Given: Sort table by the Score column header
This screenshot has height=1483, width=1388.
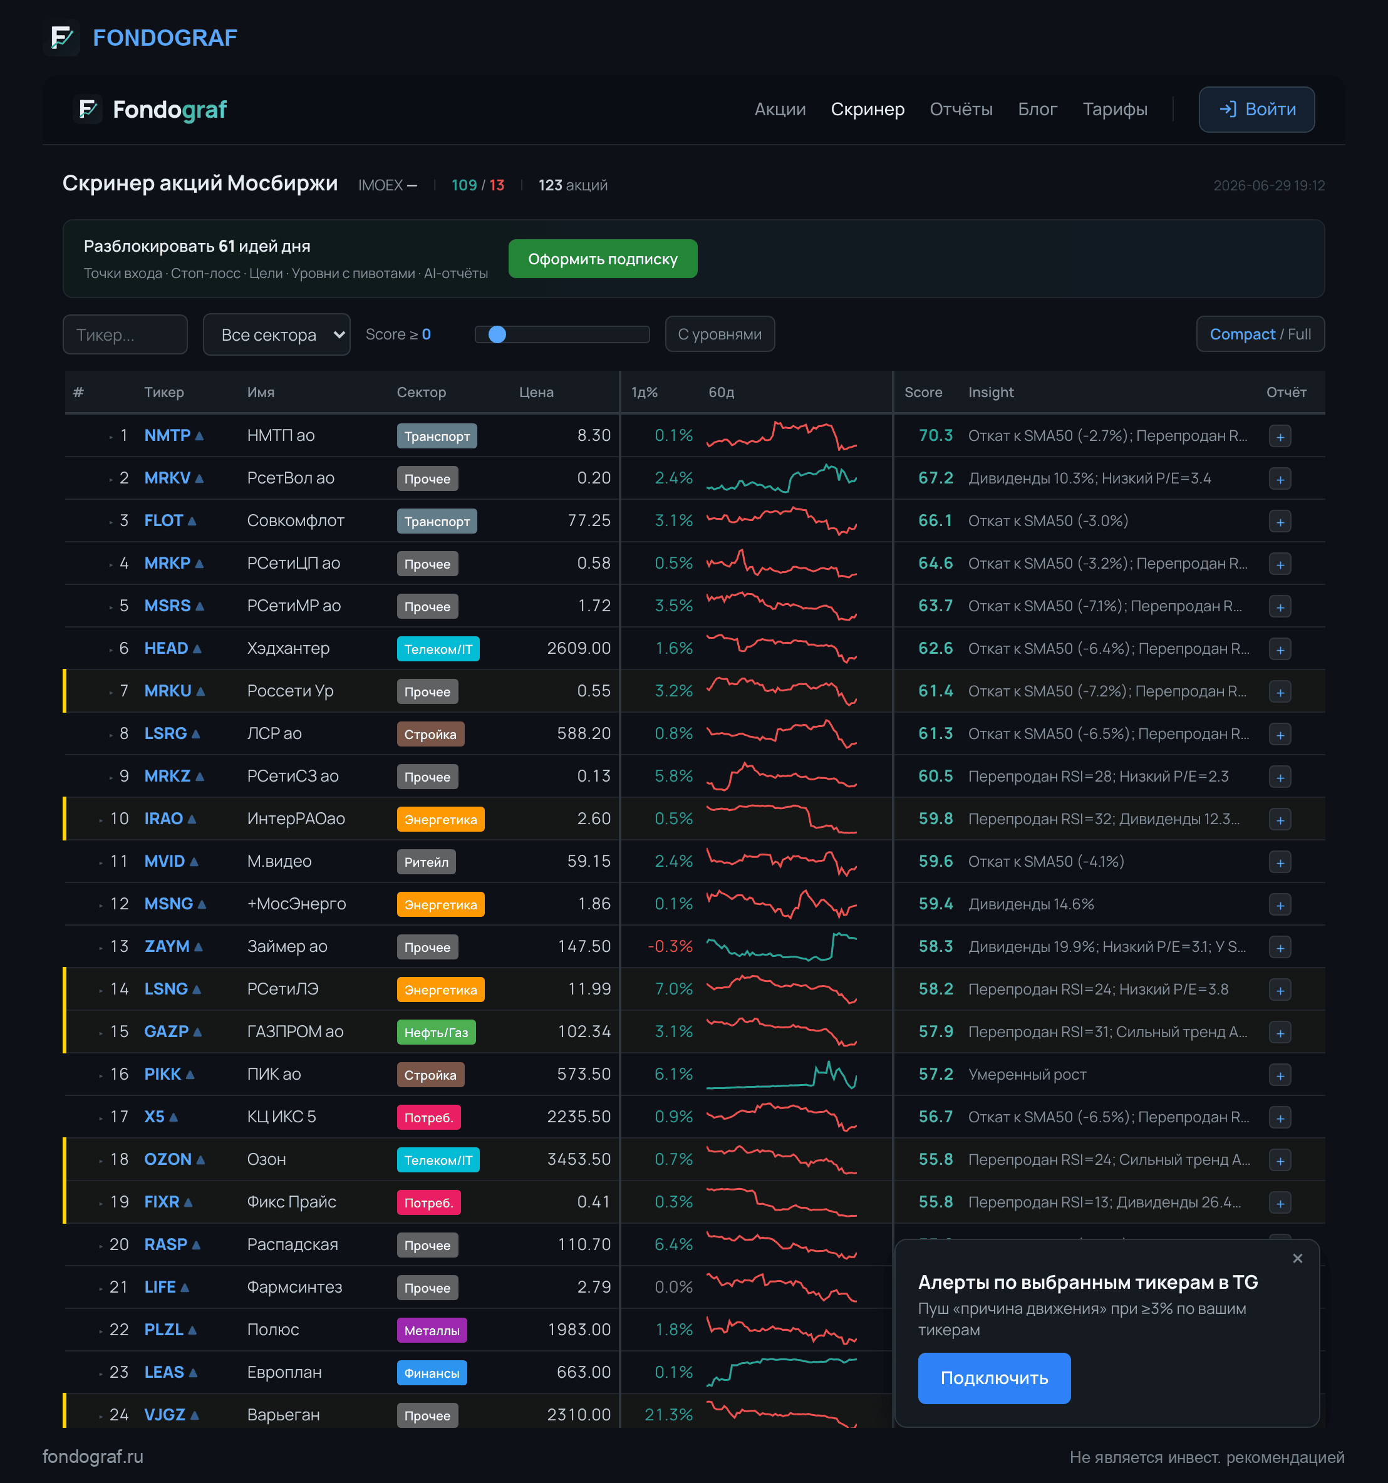Looking at the screenshot, I should (x=923, y=393).
